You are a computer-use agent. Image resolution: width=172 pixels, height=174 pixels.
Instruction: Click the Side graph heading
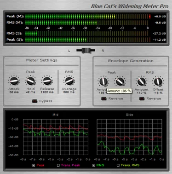pos(129,114)
